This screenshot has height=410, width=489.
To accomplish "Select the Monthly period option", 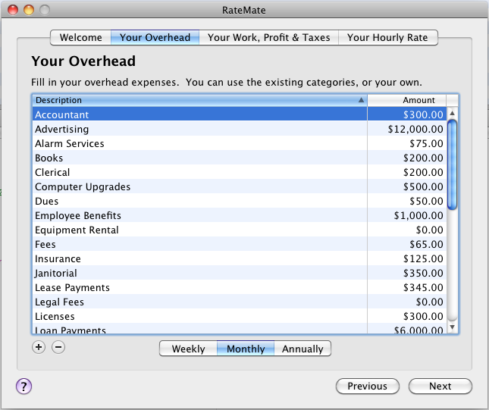I will pos(246,349).
